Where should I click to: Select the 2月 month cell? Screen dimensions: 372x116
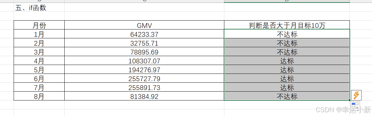39,43
